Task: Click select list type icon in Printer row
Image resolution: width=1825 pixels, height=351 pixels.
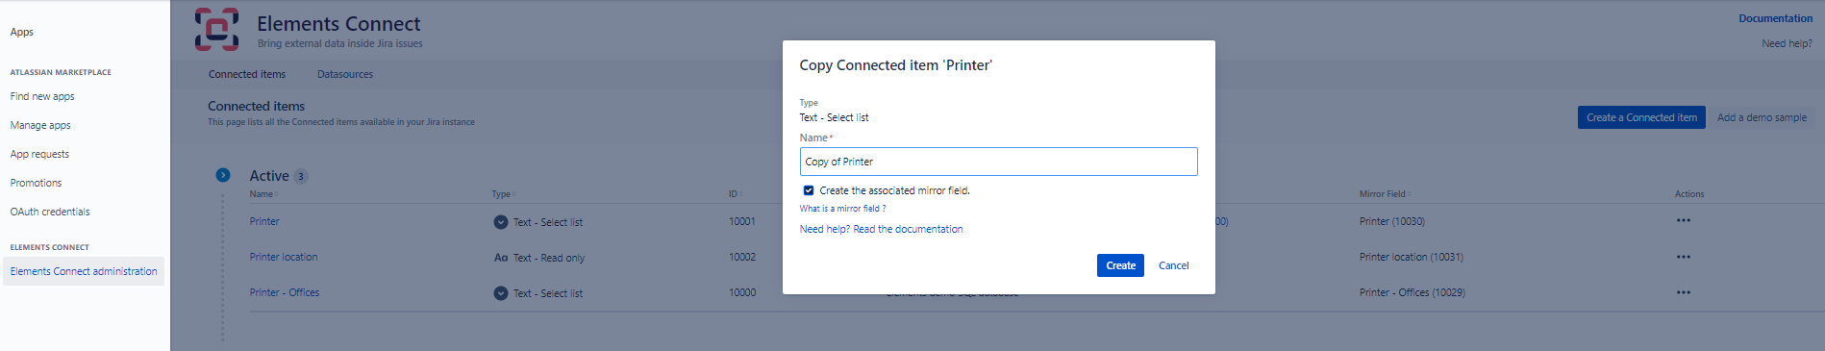Action: pyautogui.click(x=501, y=222)
